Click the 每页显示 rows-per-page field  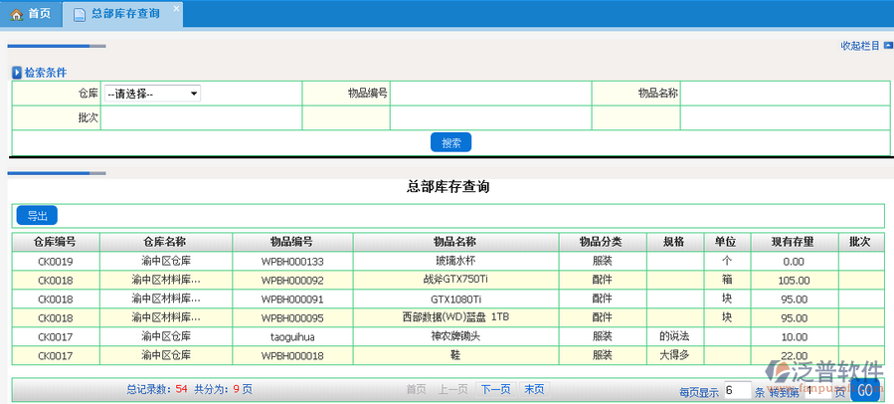click(x=736, y=391)
